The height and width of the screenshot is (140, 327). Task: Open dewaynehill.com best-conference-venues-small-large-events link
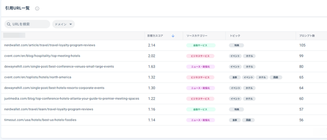click(x=59, y=67)
